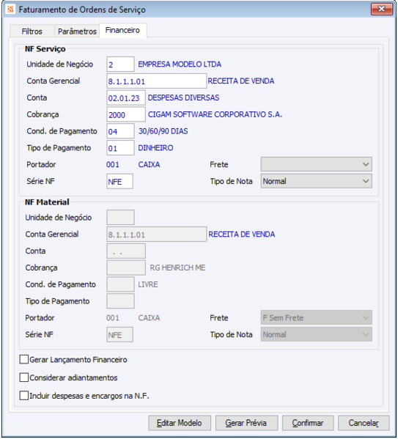This screenshot has width=398, height=439.
Task: Click NF Serviço Conta field 02.01.23
Action: click(126, 97)
